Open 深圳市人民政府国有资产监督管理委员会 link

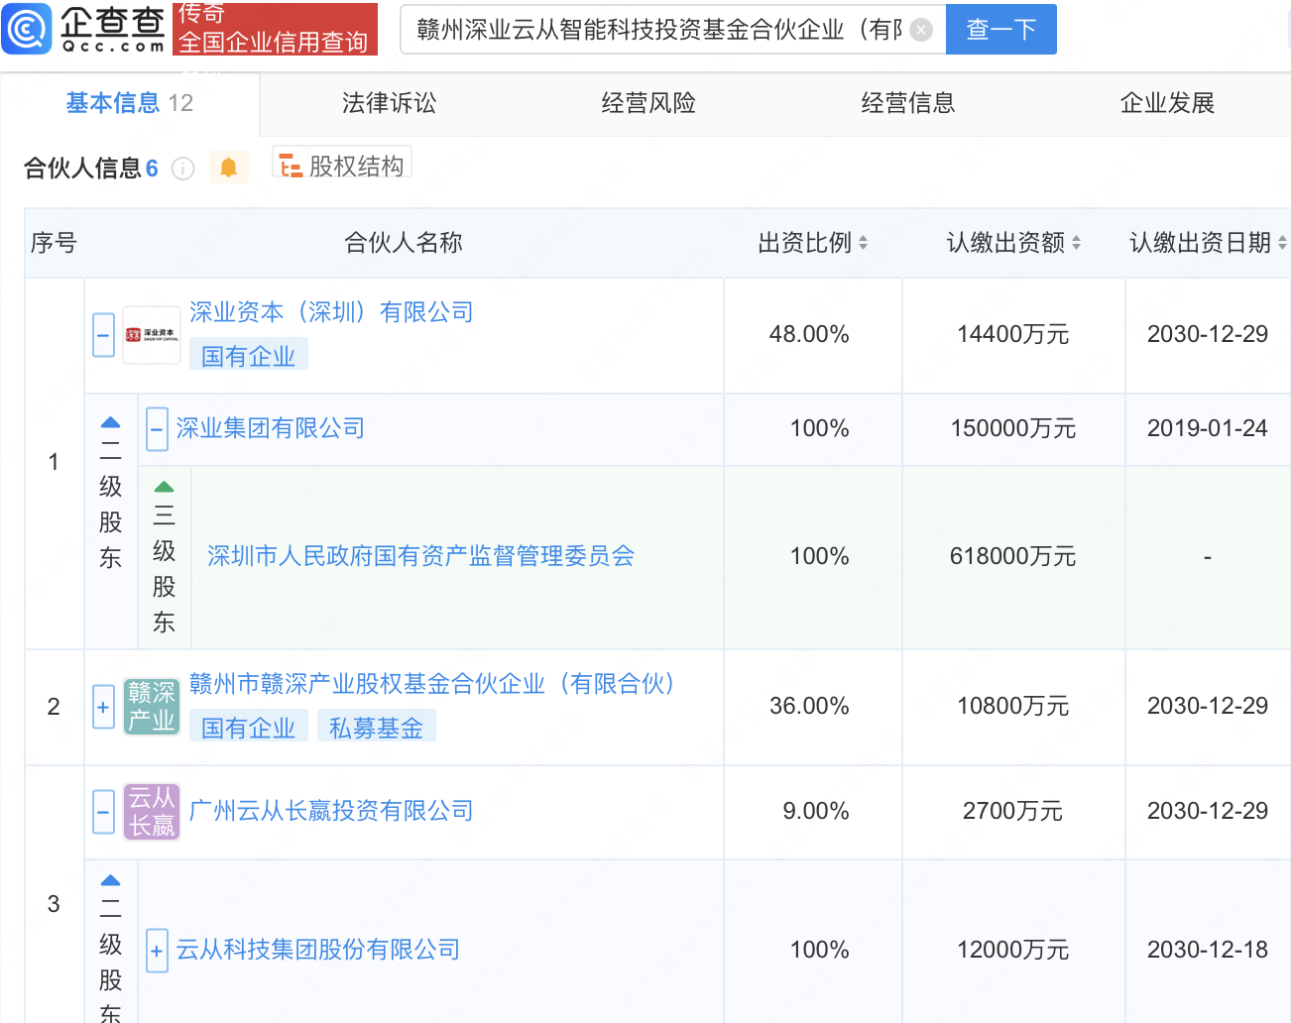(x=420, y=556)
